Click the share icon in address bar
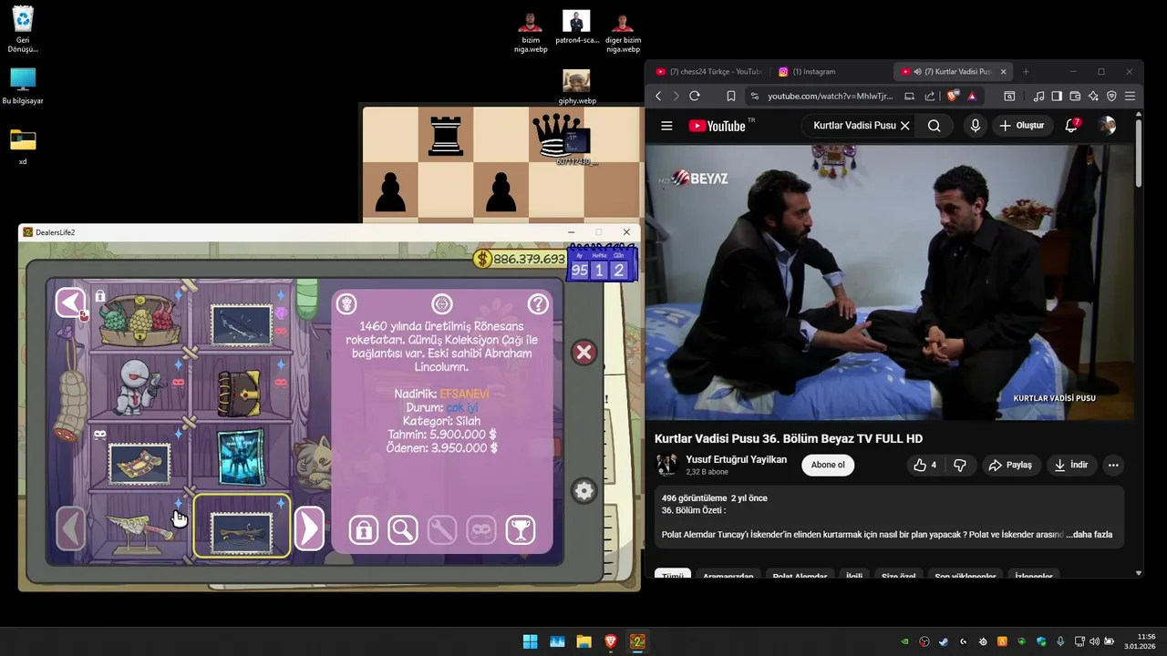This screenshot has width=1167, height=656. [x=930, y=96]
